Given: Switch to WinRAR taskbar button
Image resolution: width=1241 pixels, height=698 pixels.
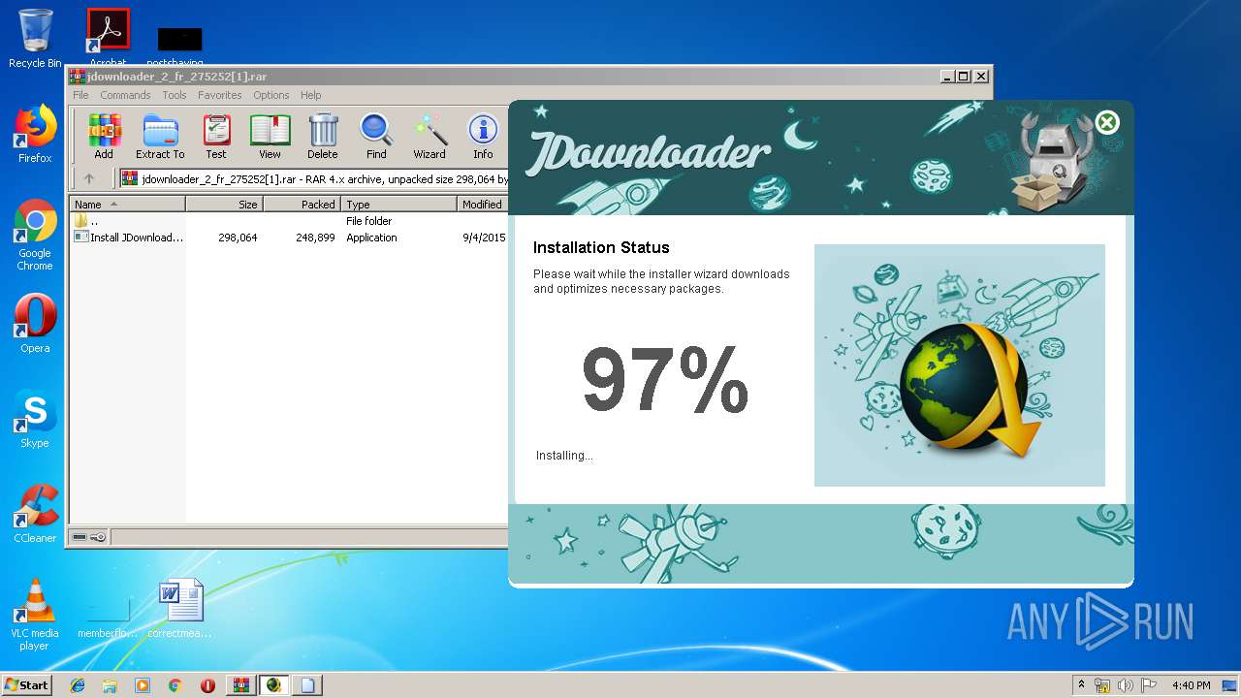Looking at the screenshot, I should (x=240, y=685).
